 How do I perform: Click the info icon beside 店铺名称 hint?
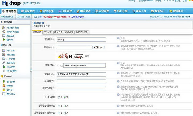pos(118,38)
